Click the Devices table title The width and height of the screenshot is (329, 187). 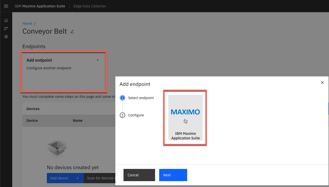(33, 109)
